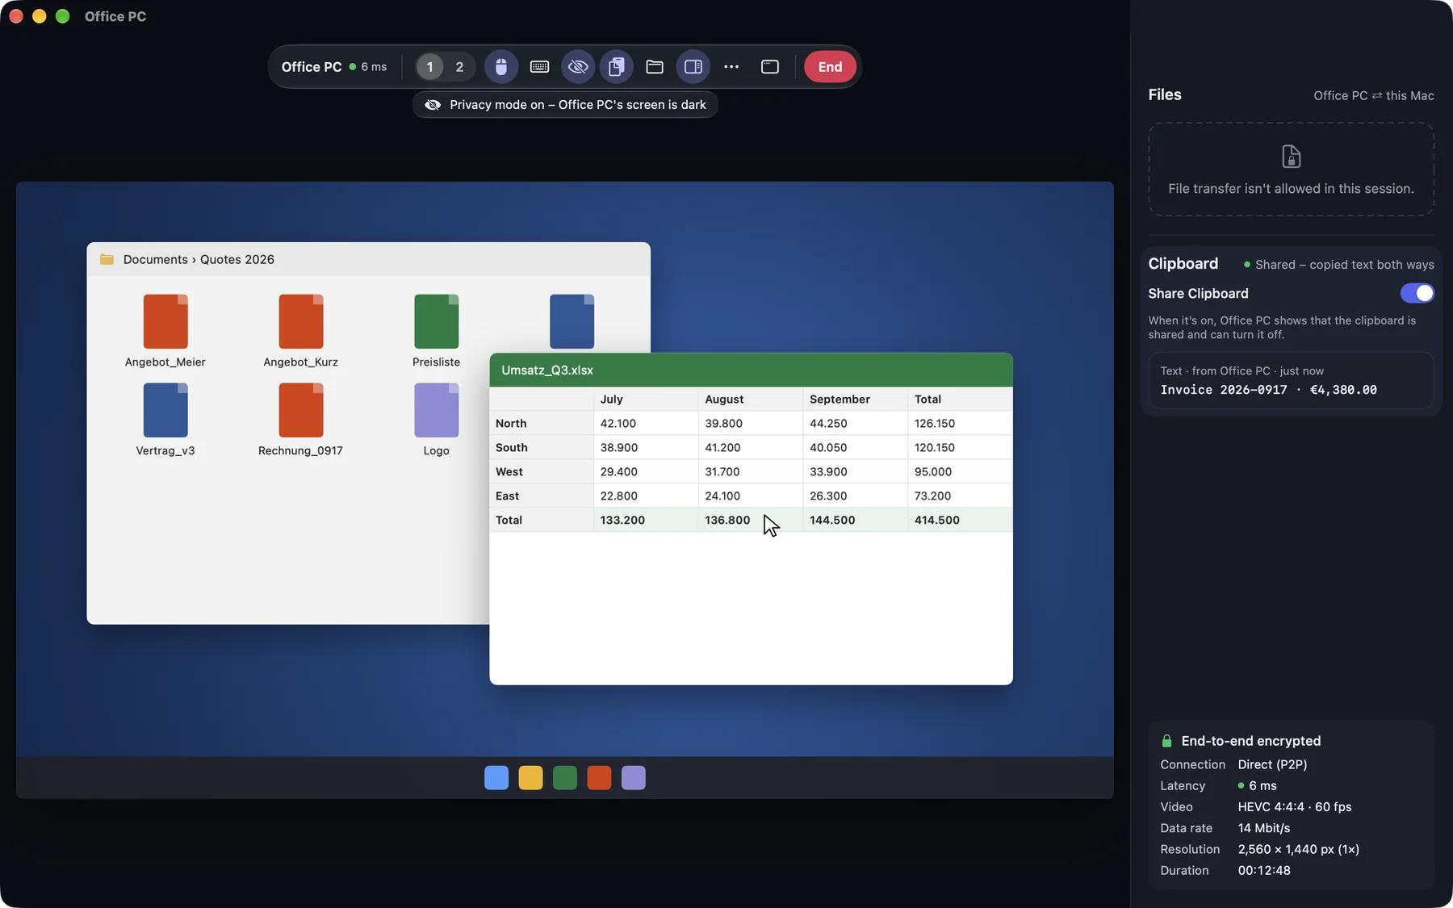
Task: Turn off the Share Clipboard switch
Action: click(1417, 293)
